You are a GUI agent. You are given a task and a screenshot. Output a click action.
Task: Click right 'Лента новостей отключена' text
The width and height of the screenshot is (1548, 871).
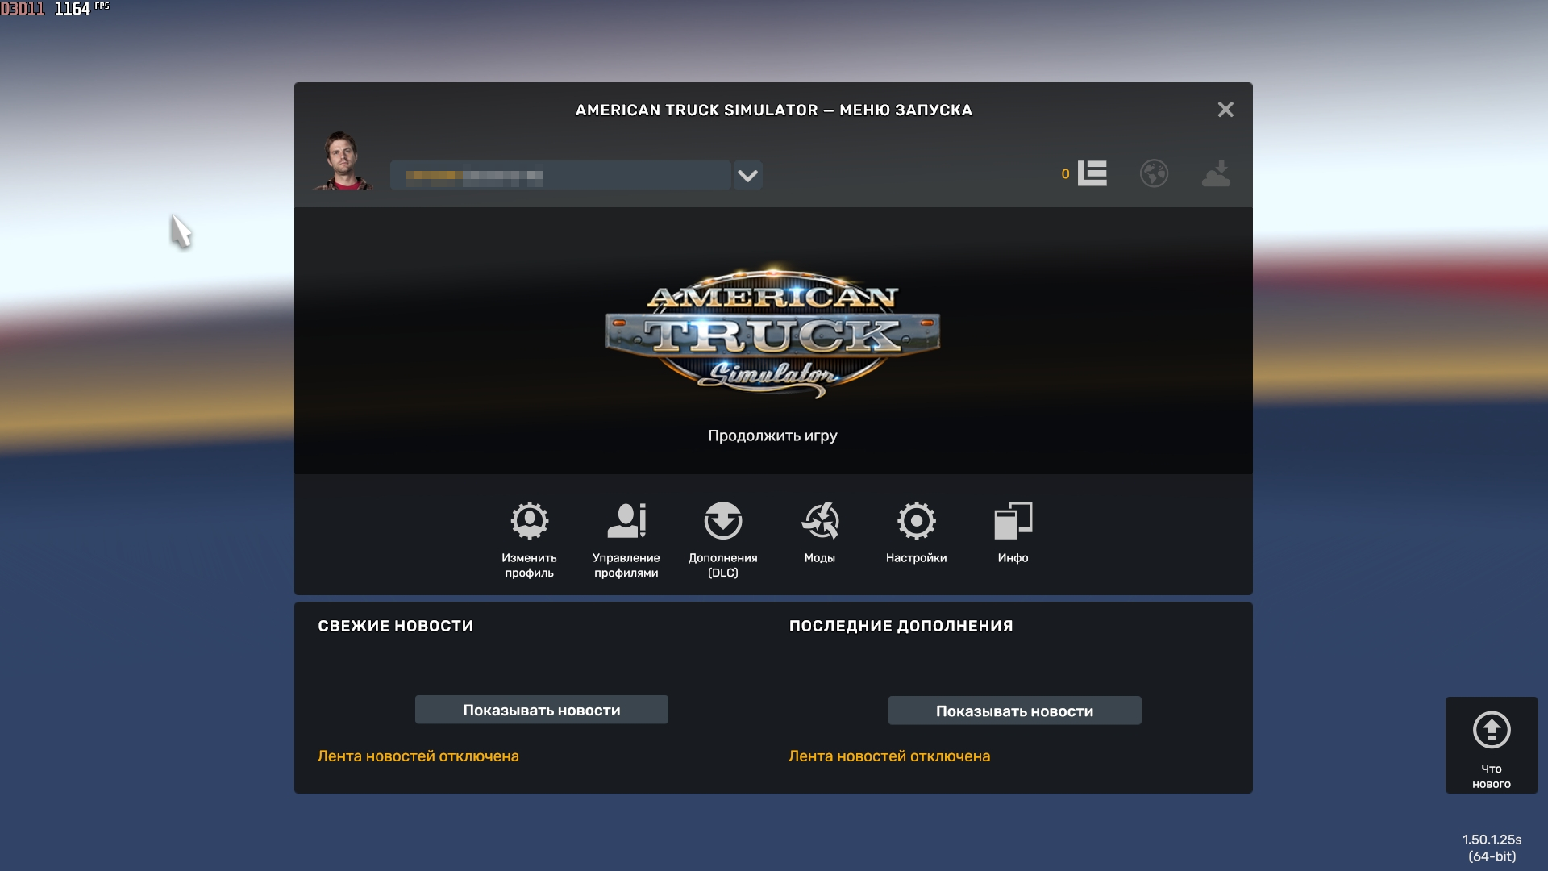[x=888, y=756]
